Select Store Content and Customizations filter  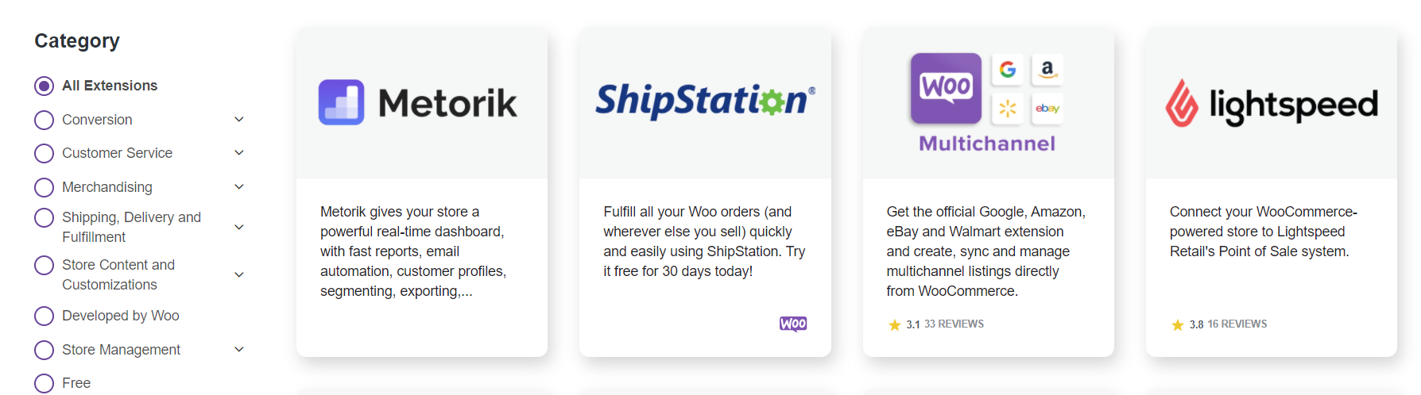coord(45,265)
